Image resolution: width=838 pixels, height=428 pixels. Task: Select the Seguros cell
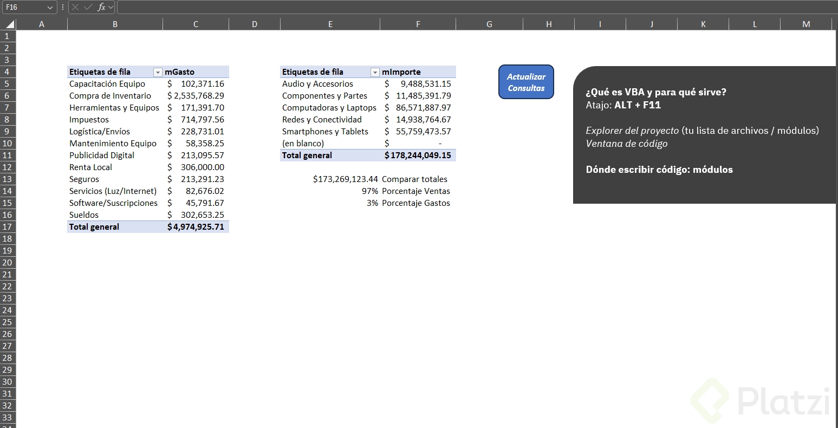point(115,179)
